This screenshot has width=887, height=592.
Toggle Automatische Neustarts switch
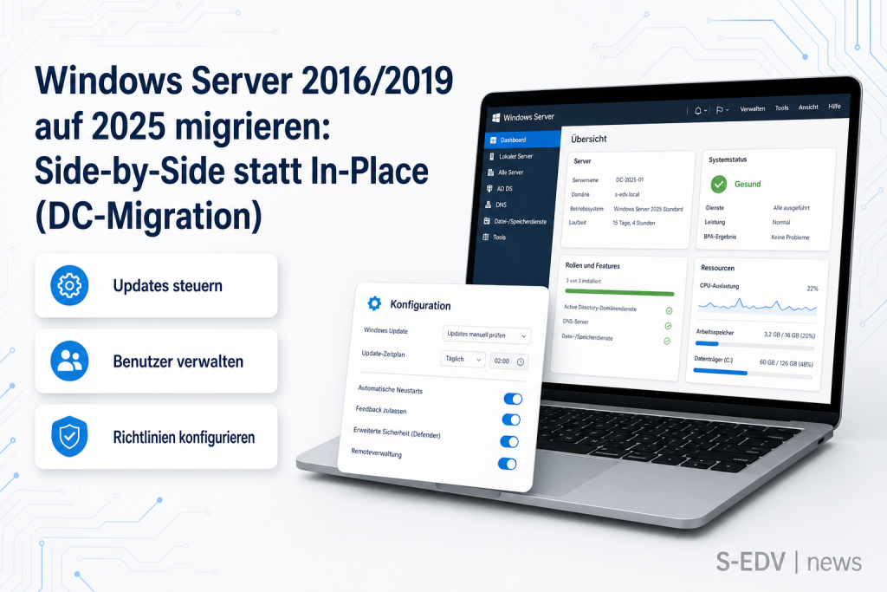pos(513,399)
